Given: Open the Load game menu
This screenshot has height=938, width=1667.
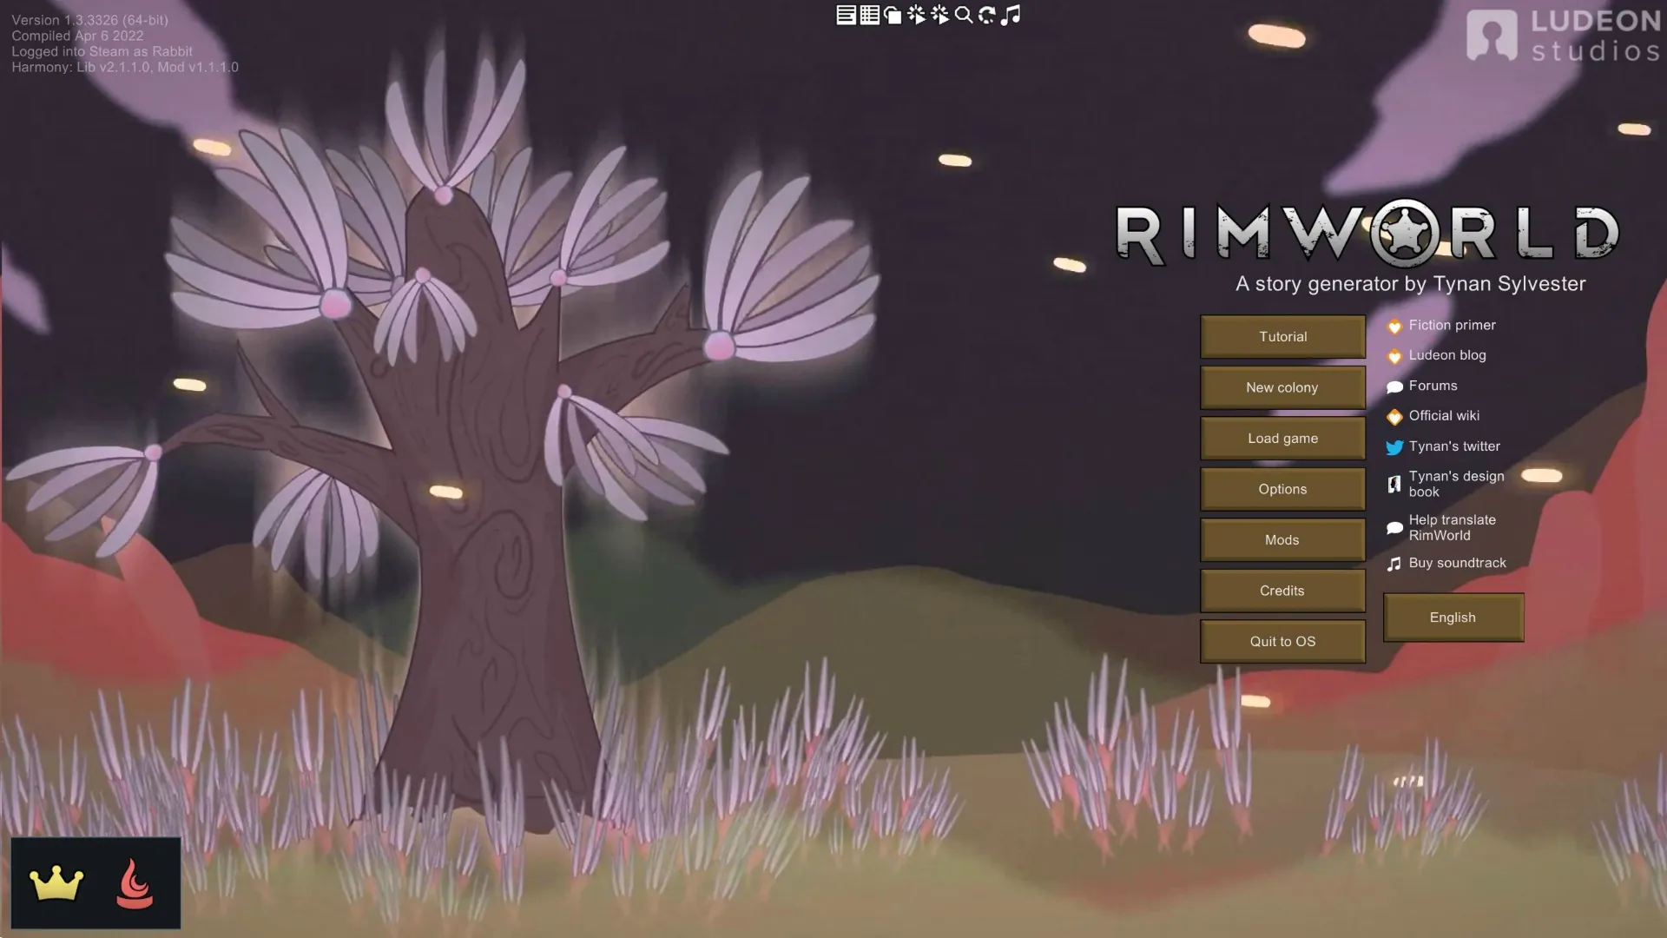Looking at the screenshot, I should pyautogui.click(x=1282, y=439).
